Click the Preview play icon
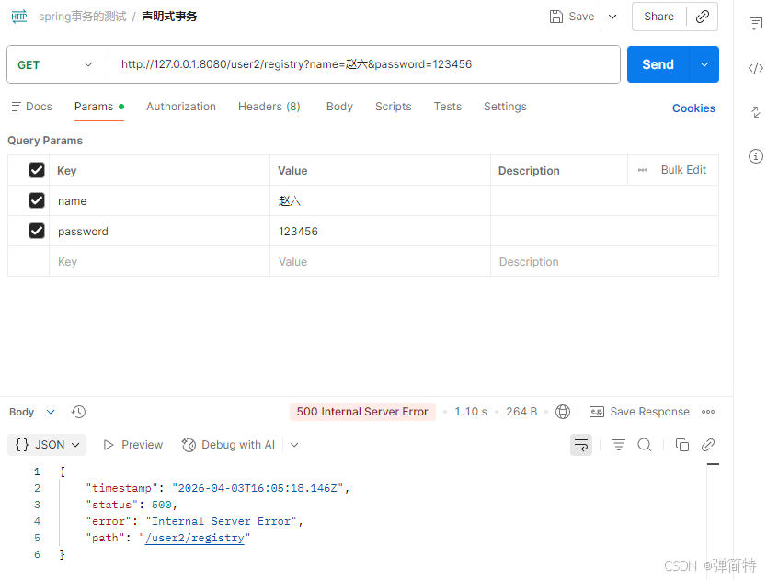Image resolution: width=767 pixels, height=580 pixels. click(x=109, y=445)
